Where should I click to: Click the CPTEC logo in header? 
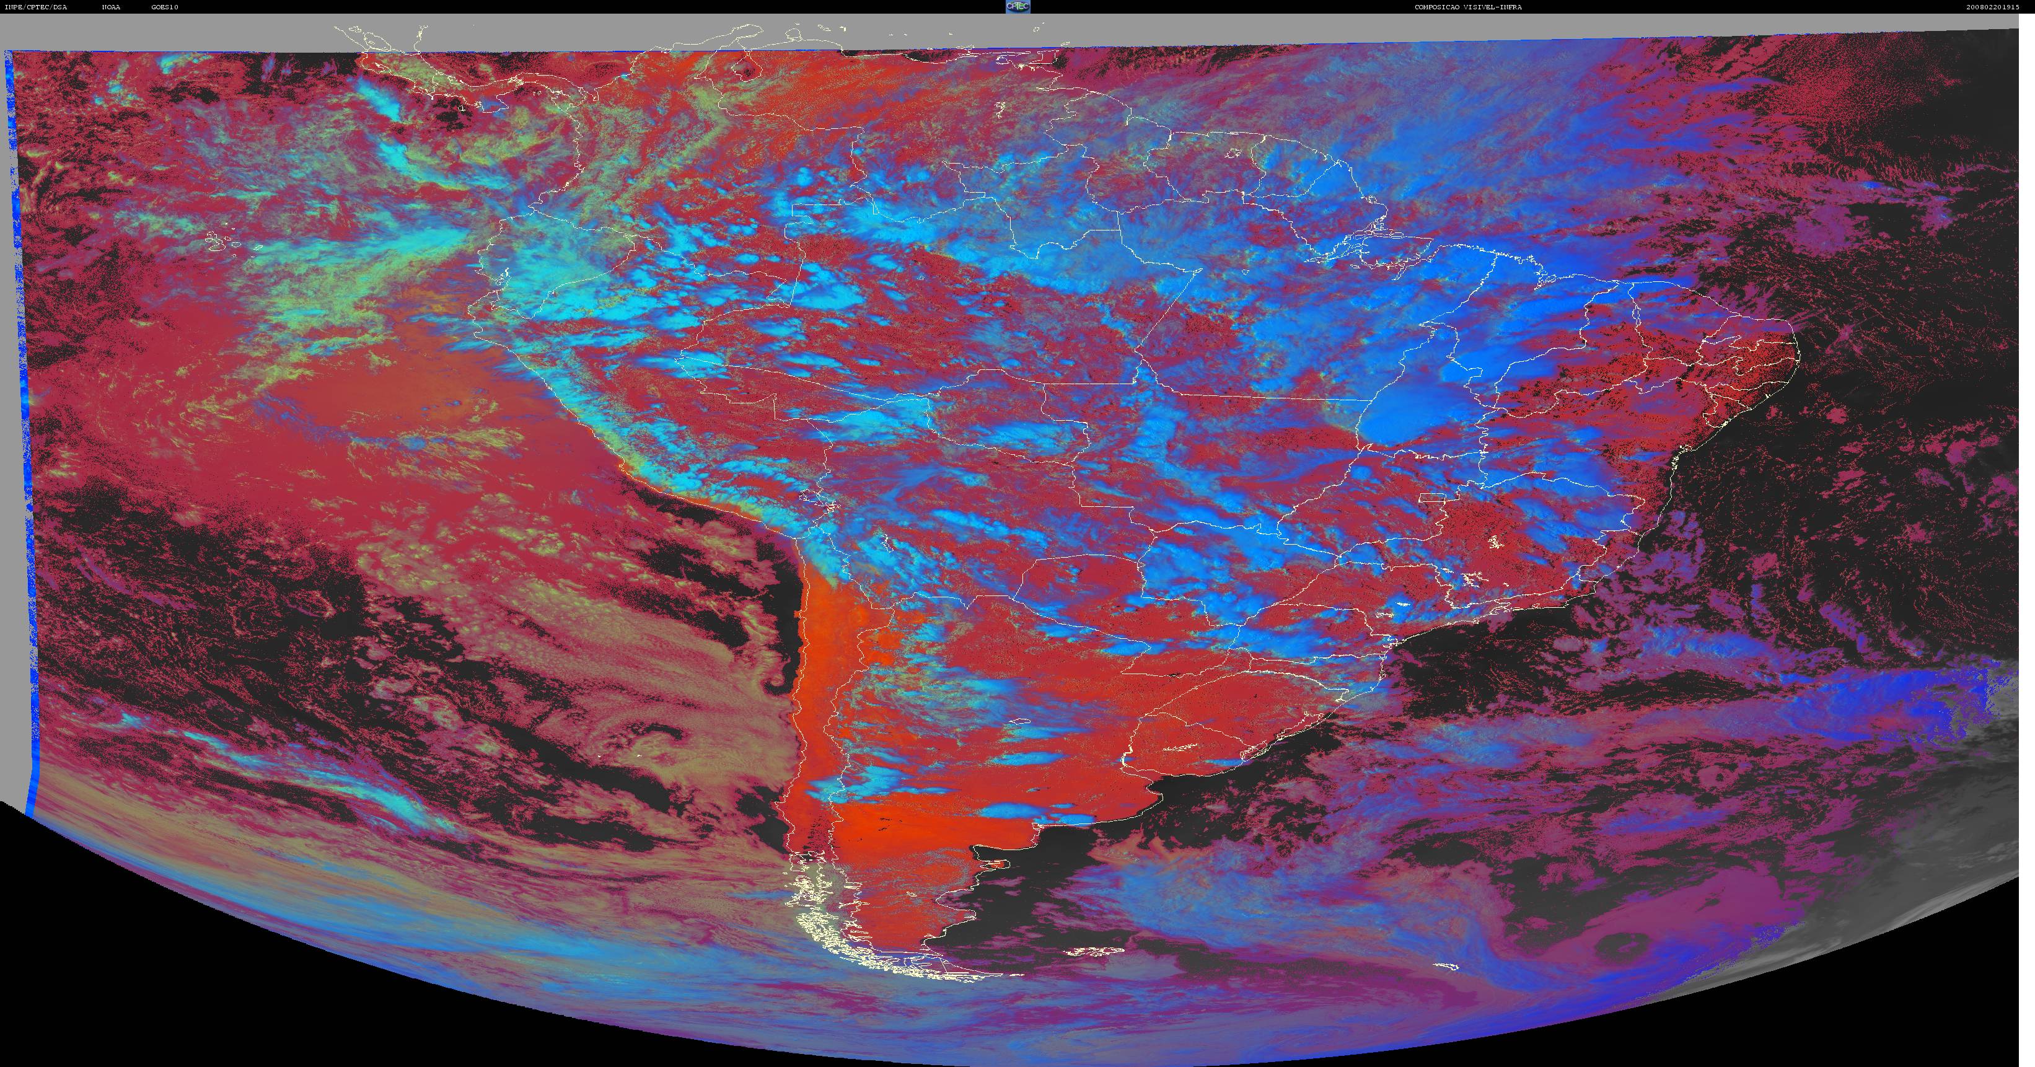pyautogui.click(x=1017, y=6)
